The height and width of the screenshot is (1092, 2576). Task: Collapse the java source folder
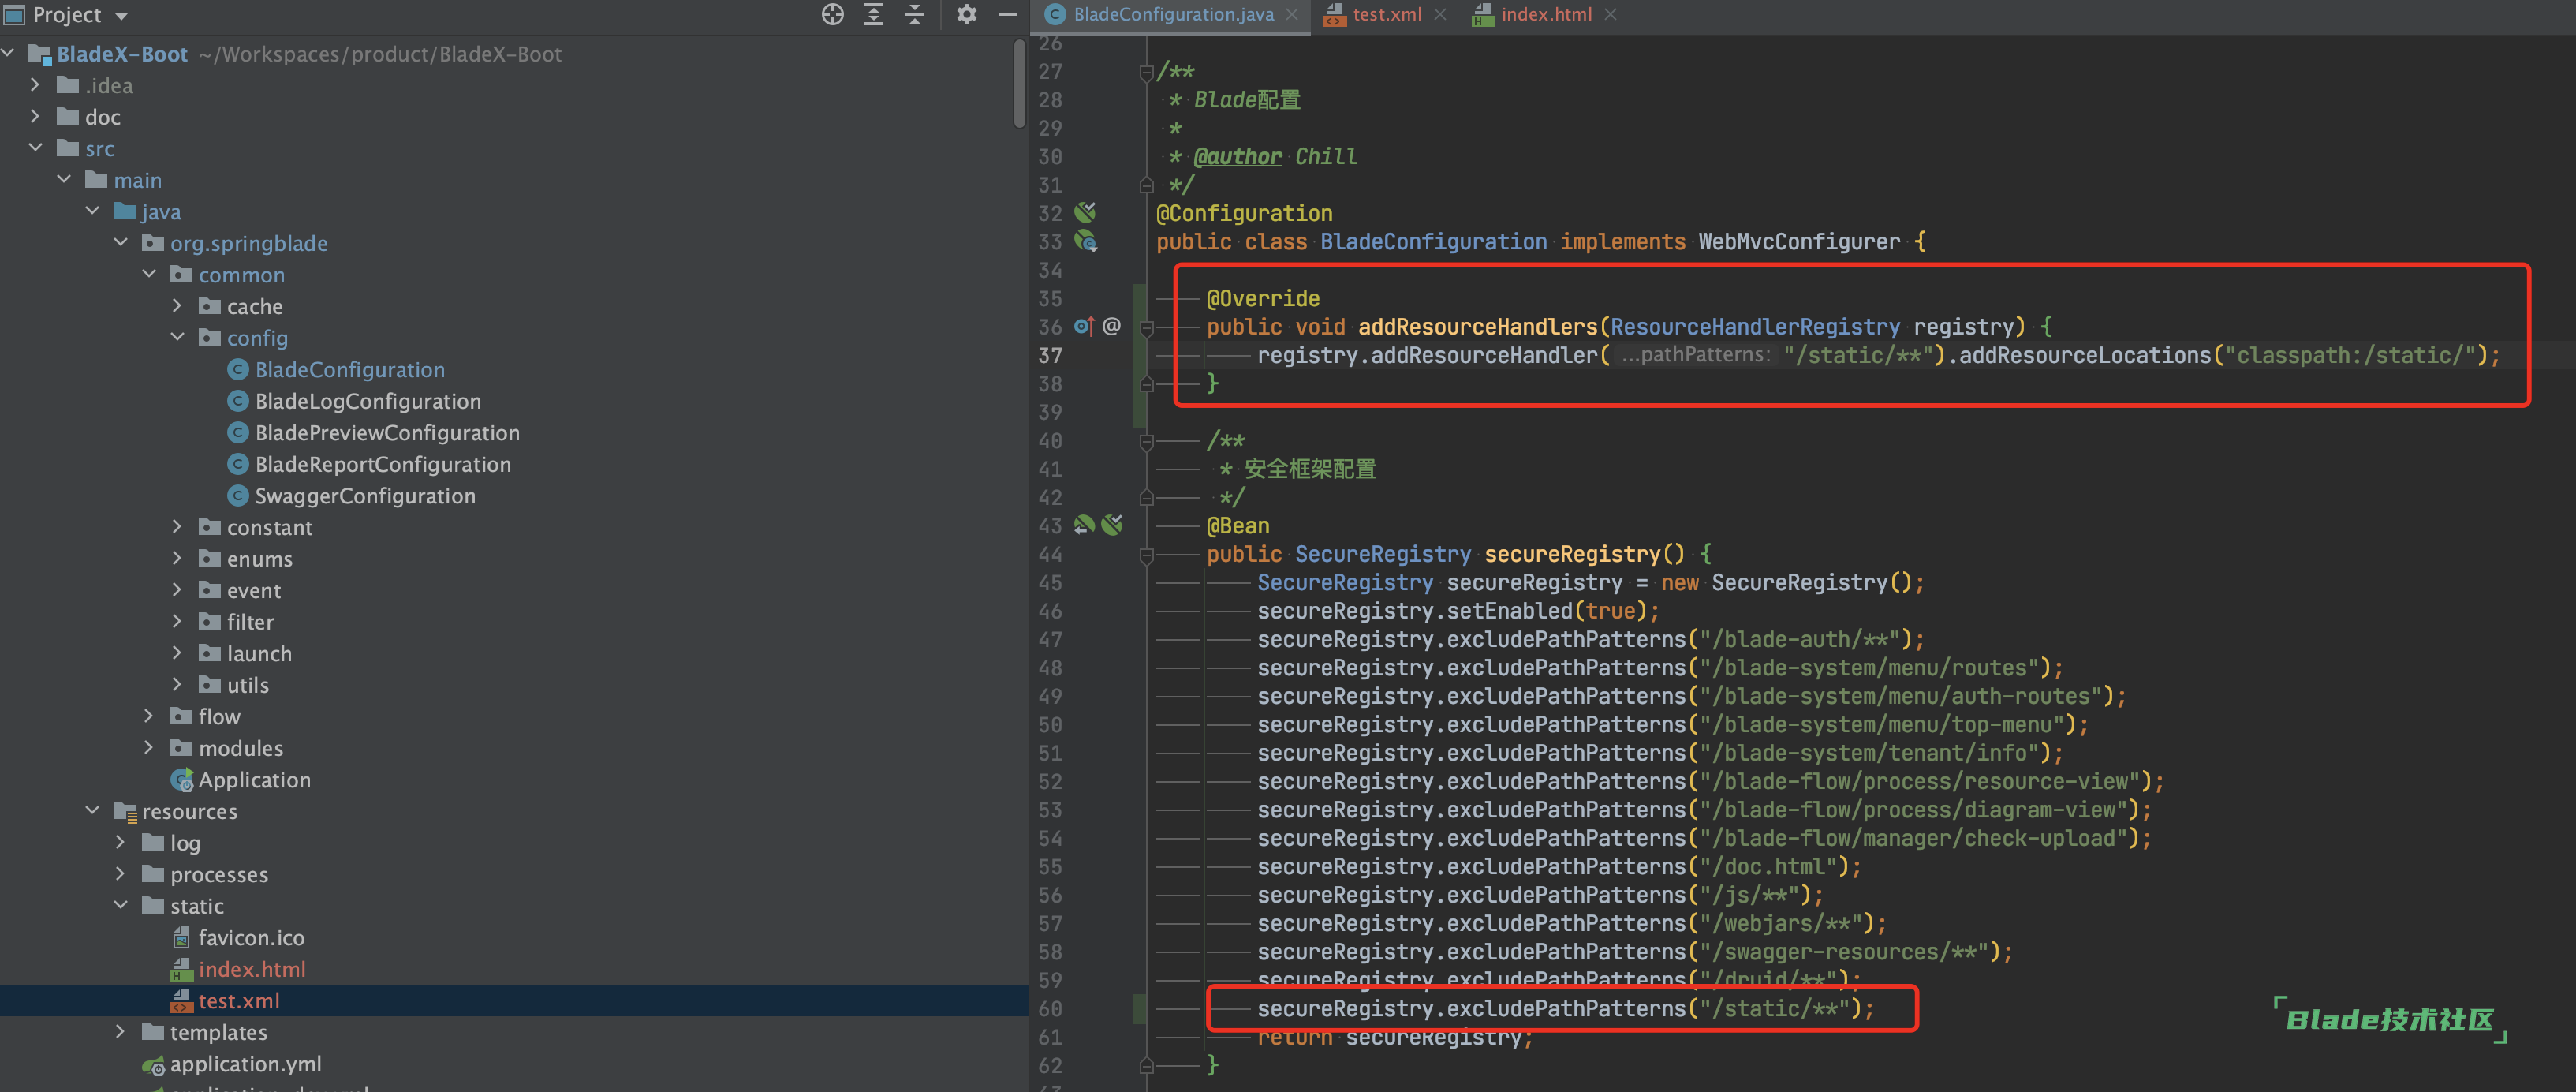92,211
